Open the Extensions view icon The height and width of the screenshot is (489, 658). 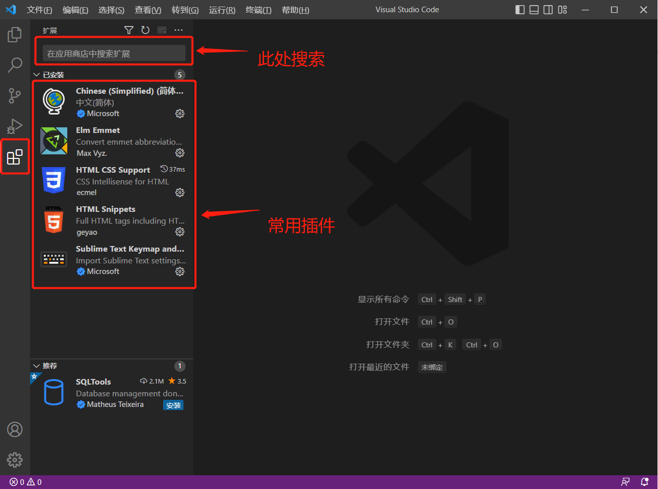pos(15,157)
